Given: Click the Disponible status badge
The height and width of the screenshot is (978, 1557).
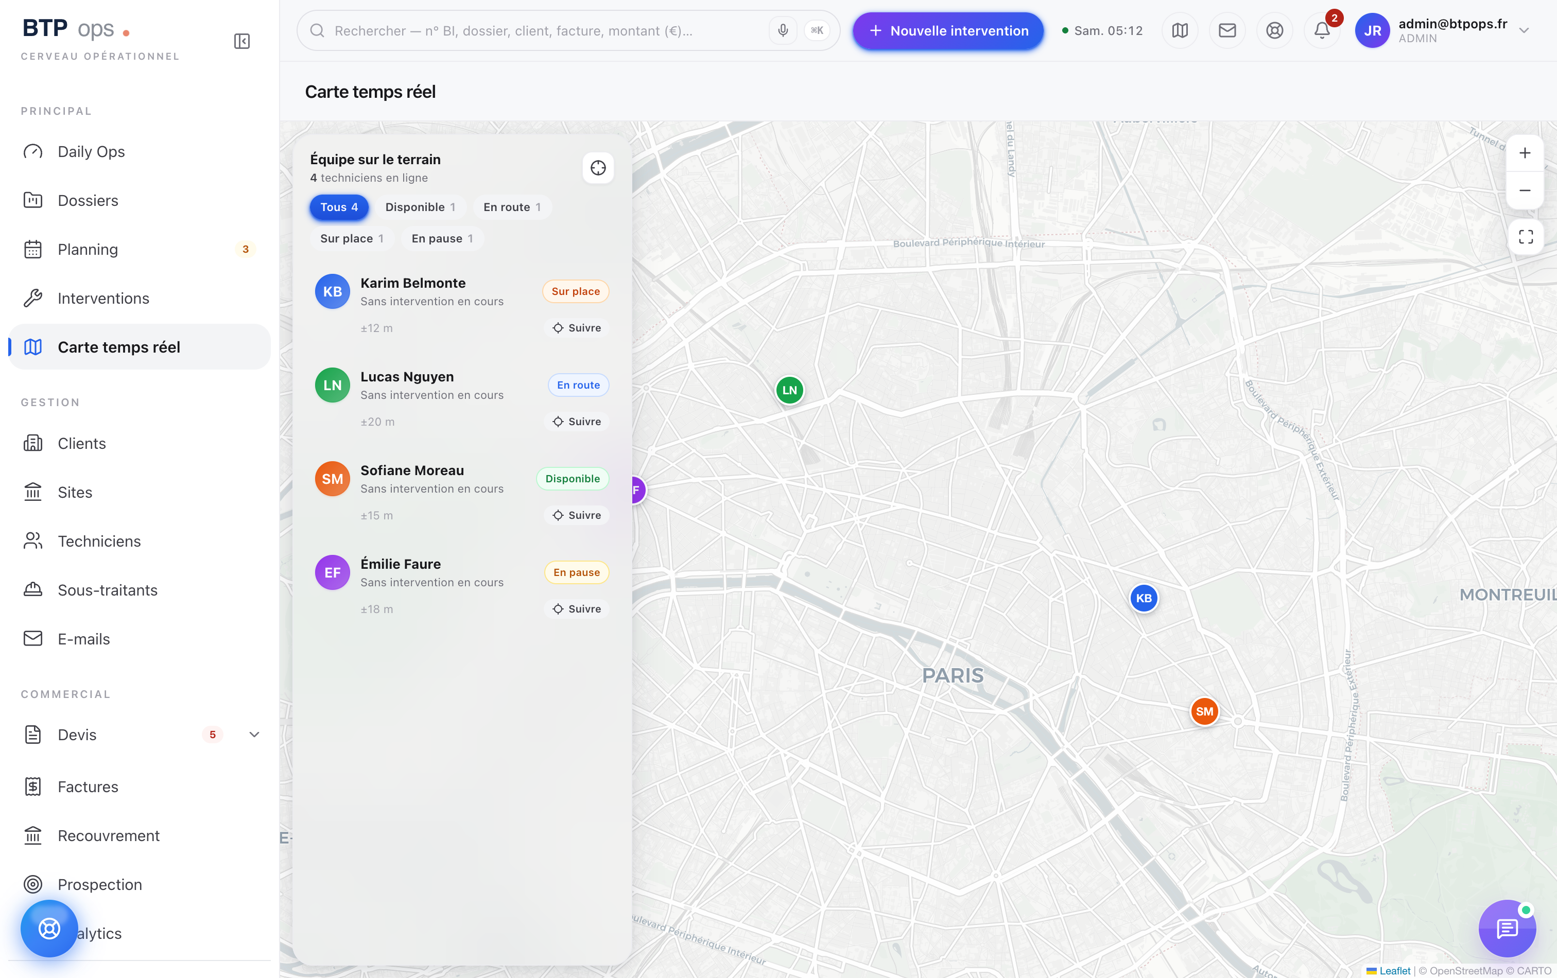Looking at the screenshot, I should click(572, 479).
